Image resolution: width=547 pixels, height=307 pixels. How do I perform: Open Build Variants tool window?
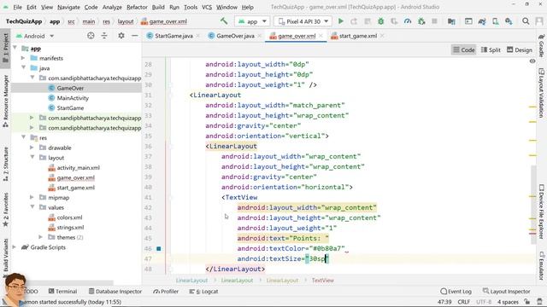point(6,257)
